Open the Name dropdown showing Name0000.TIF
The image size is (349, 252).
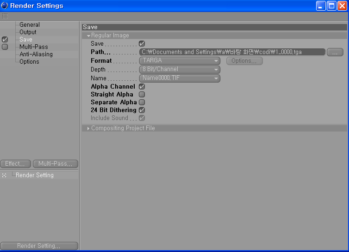(x=180, y=78)
